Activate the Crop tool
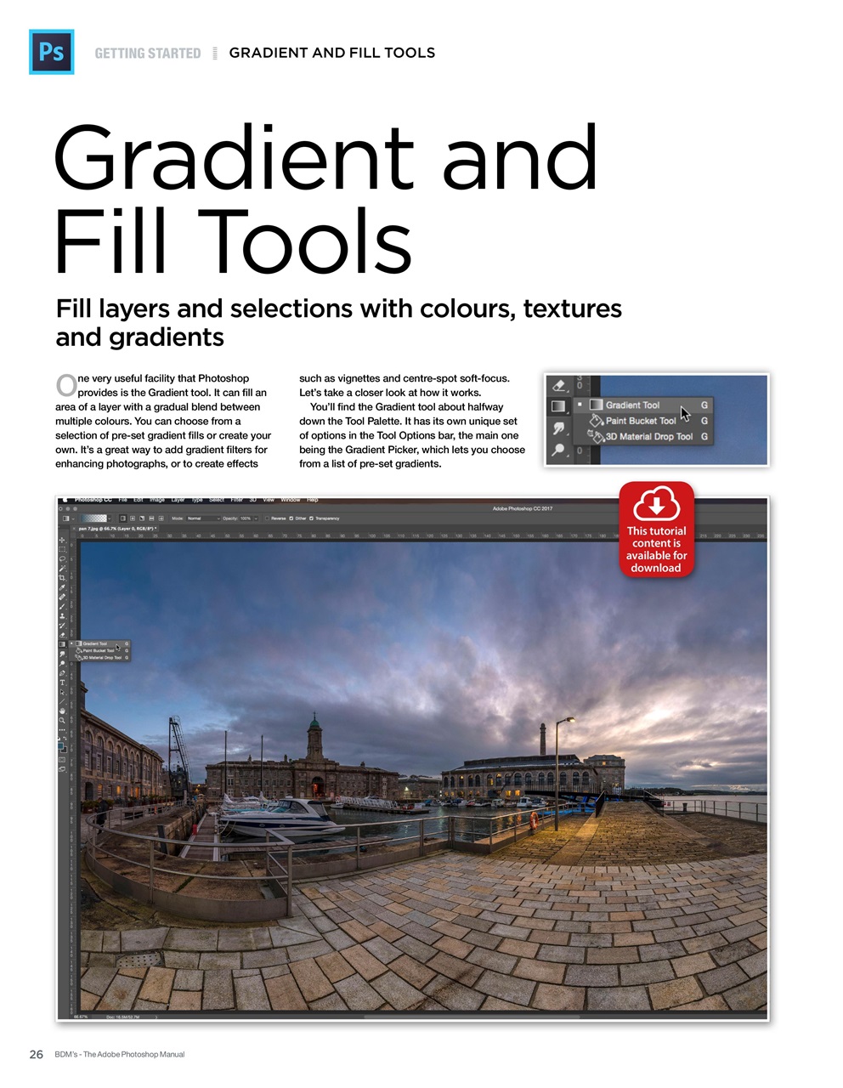 point(63,577)
